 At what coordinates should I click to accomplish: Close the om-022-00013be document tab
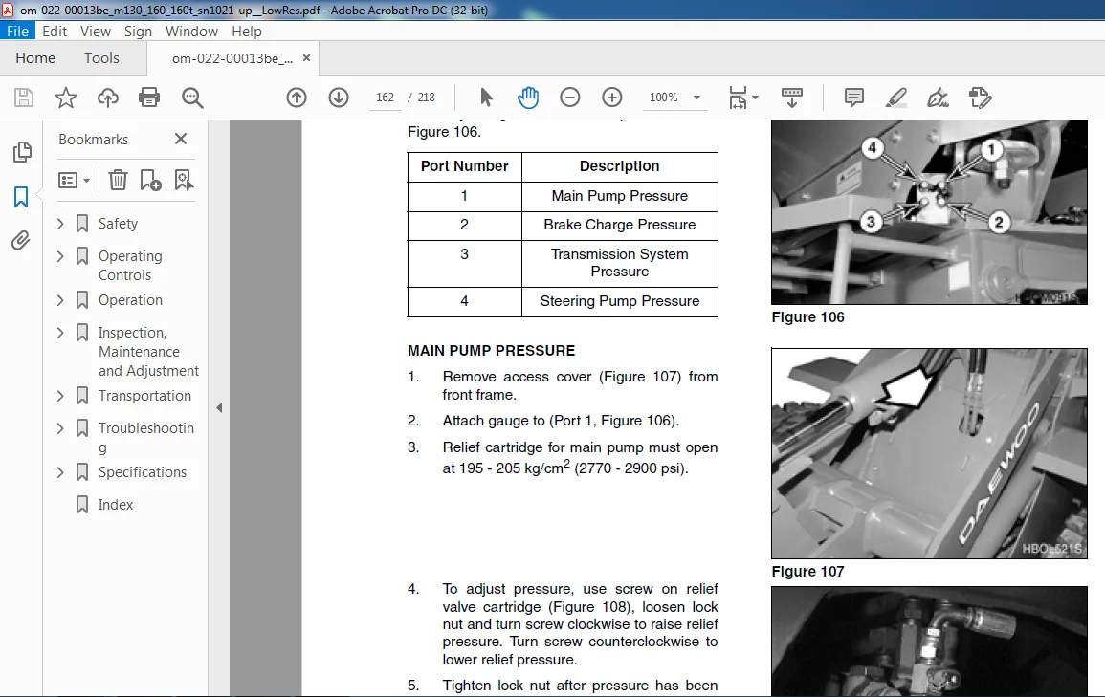click(306, 57)
